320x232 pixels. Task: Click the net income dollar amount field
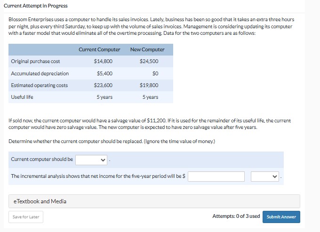(x=216, y=176)
